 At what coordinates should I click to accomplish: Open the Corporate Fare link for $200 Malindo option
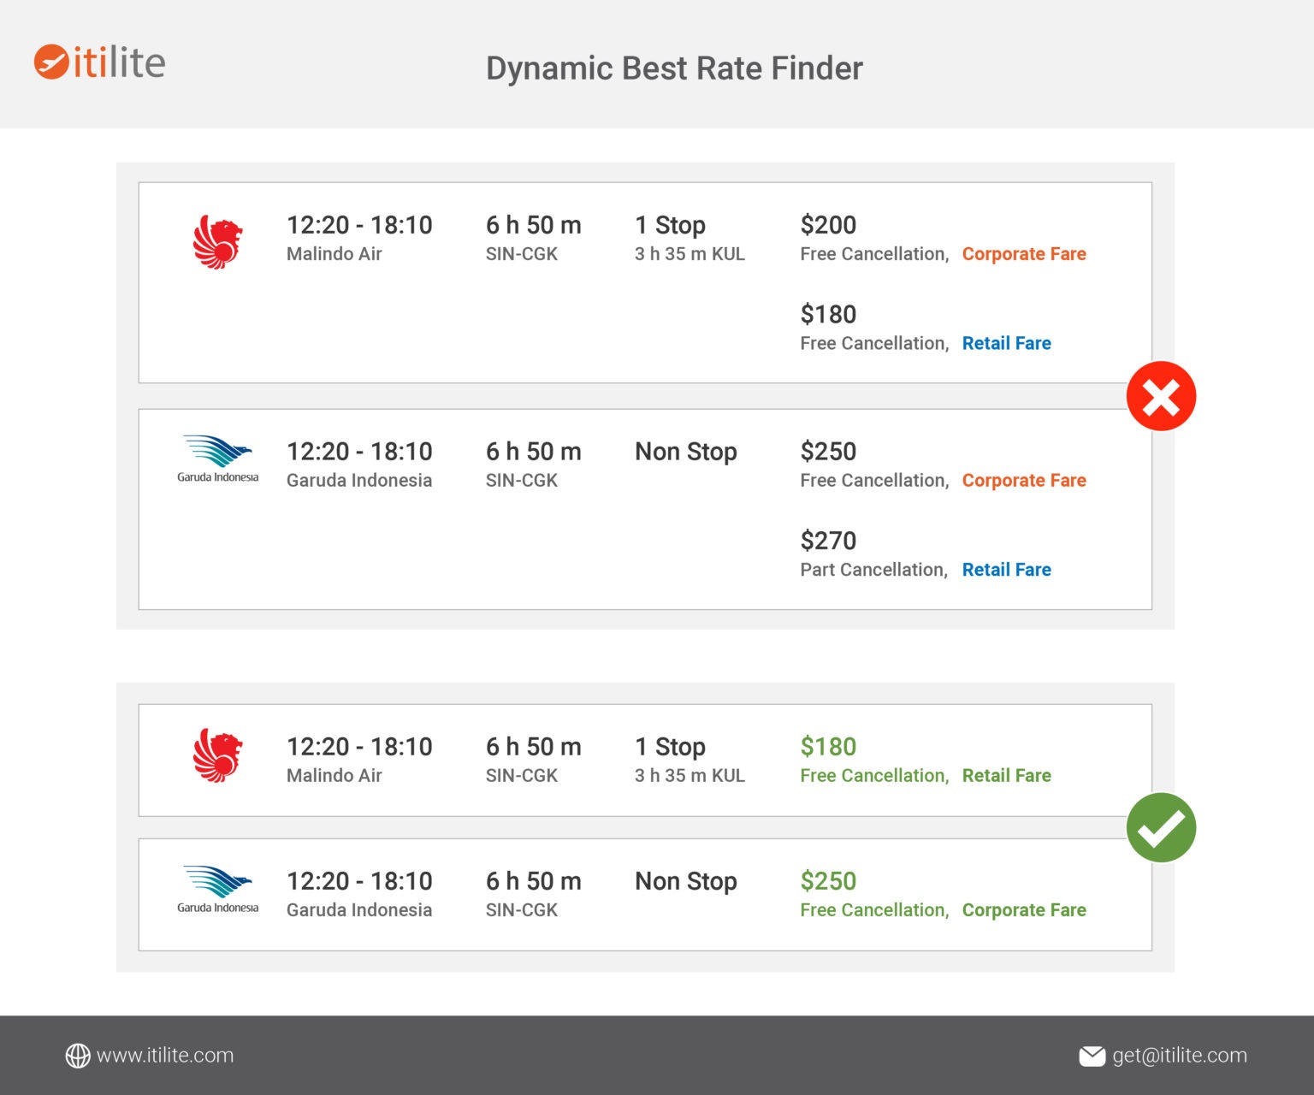pyautogui.click(x=1024, y=253)
